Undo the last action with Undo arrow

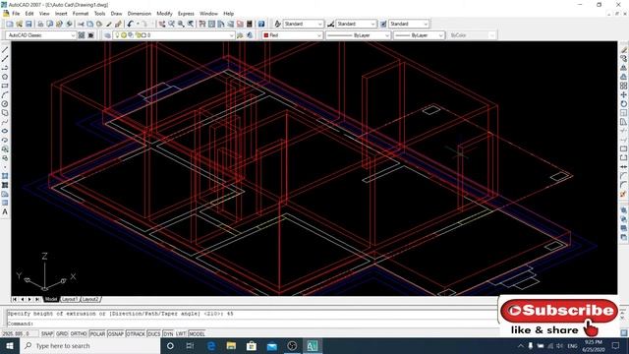tap(130, 24)
